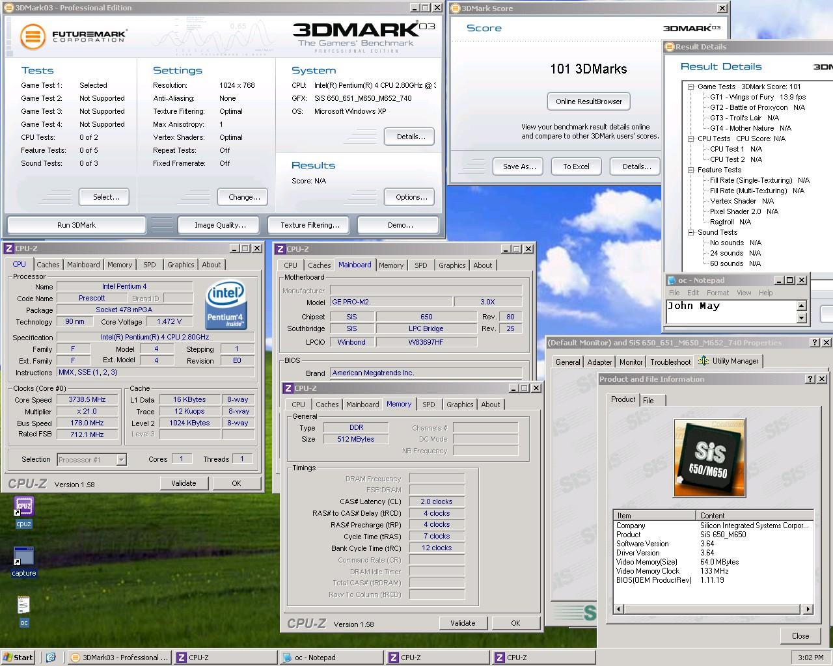This screenshot has width=833, height=666.
Task: Click Notepad scrollbar down arrow
Action: click(802, 318)
